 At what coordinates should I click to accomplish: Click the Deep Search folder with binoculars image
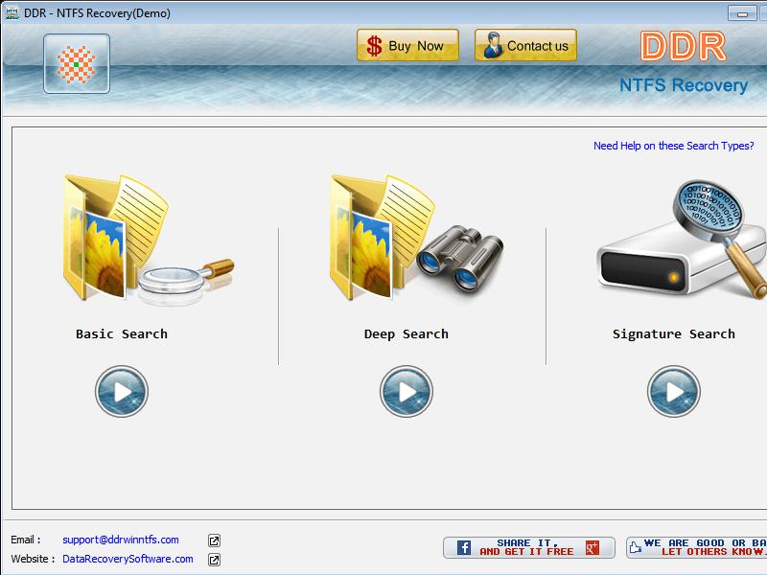pyautogui.click(x=416, y=237)
